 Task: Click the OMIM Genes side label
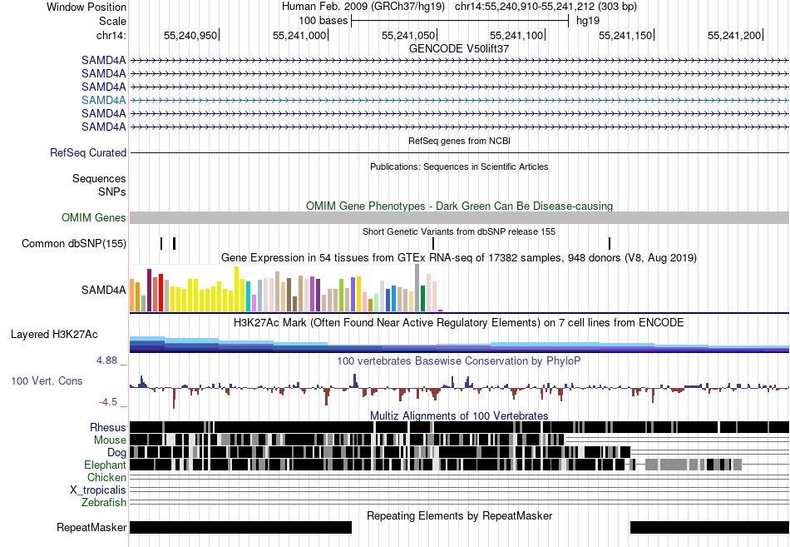[94, 217]
